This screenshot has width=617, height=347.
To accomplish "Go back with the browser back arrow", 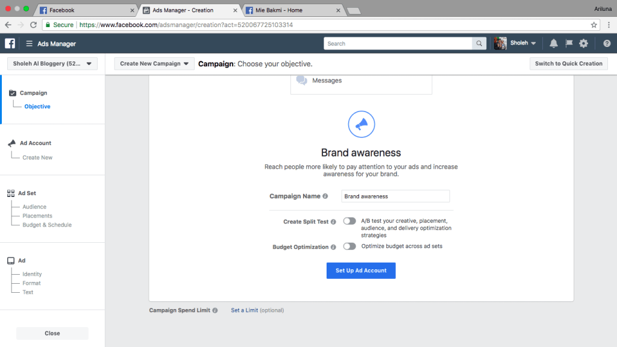I will 8,25.
